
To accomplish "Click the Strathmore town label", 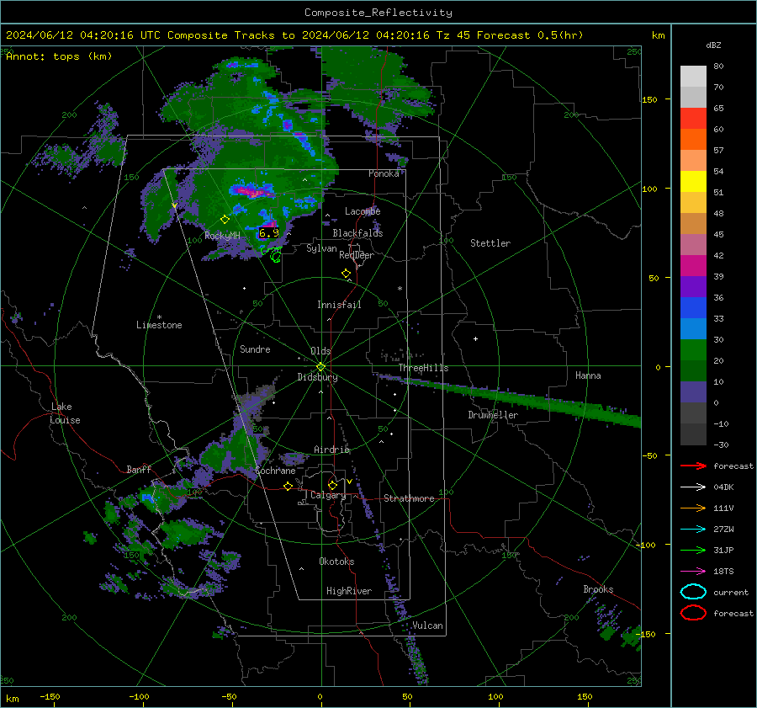I will click(409, 498).
